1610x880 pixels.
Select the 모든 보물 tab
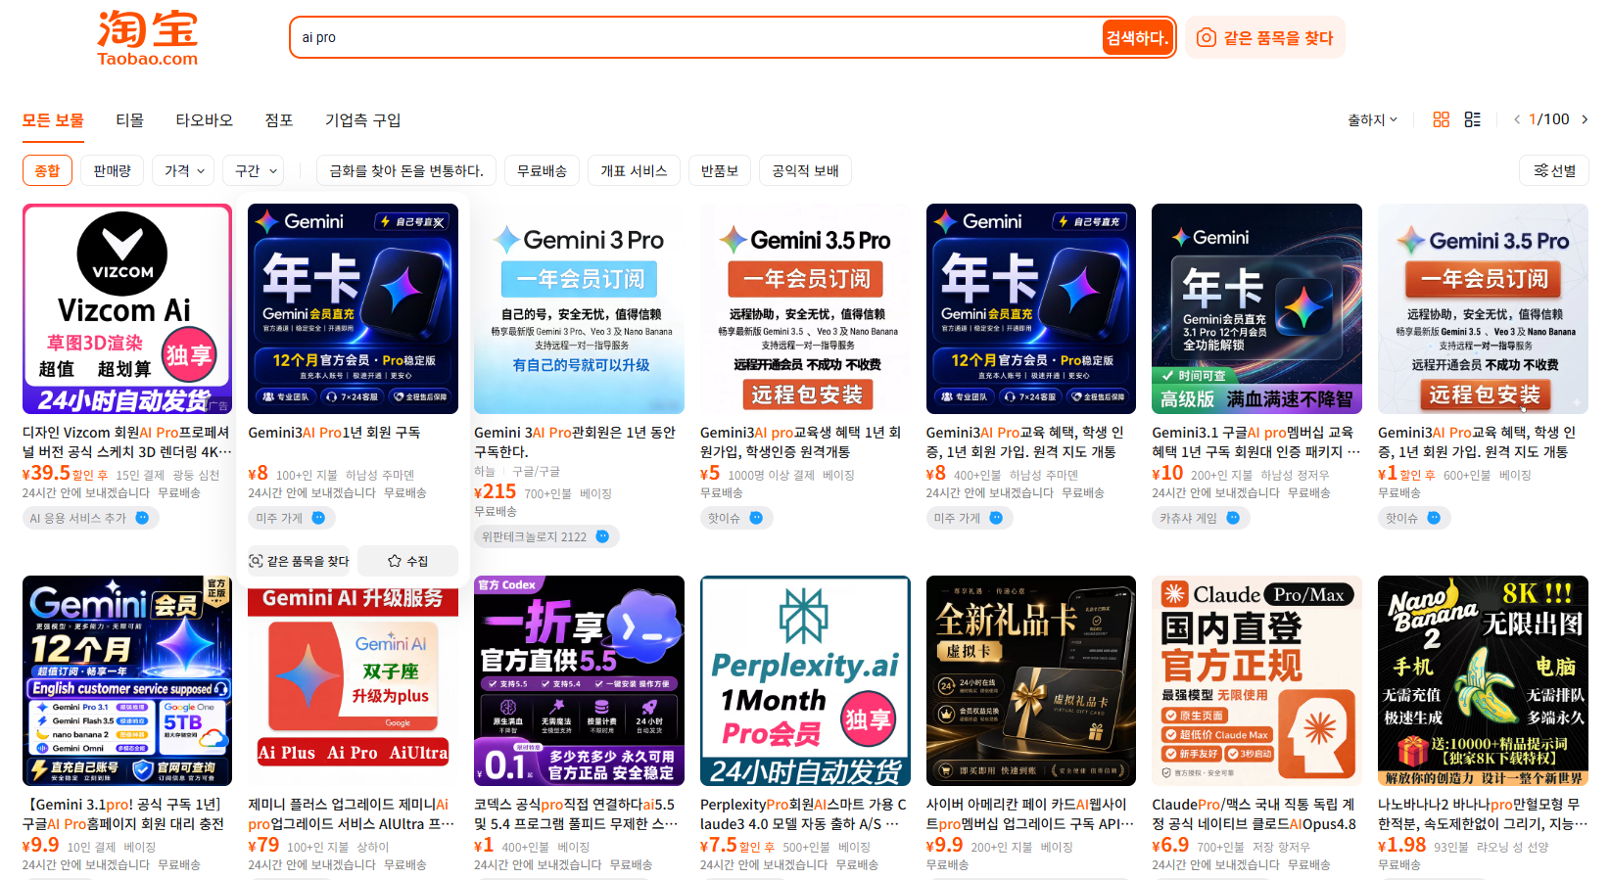click(x=53, y=120)
